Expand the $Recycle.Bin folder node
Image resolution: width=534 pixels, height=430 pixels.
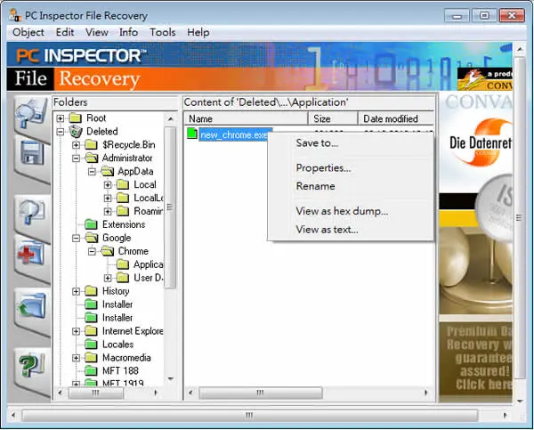[x=77, y=145]
